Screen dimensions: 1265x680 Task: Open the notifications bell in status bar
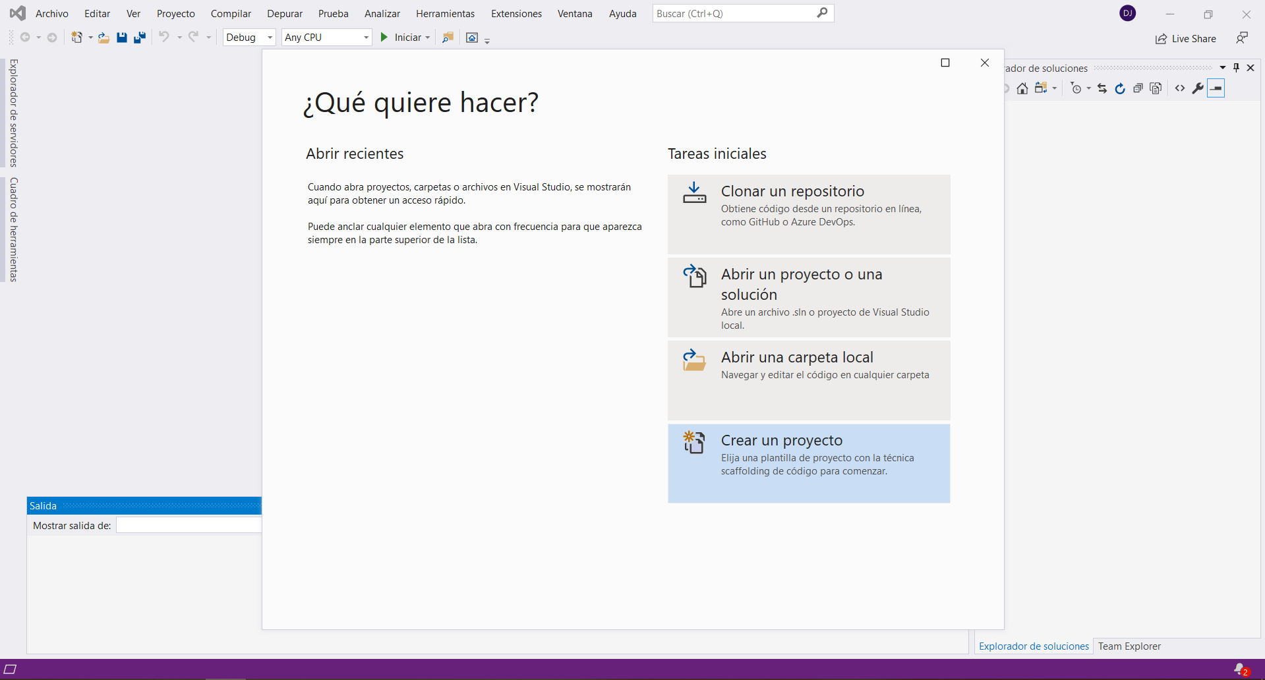click(x=1241, y=669)
